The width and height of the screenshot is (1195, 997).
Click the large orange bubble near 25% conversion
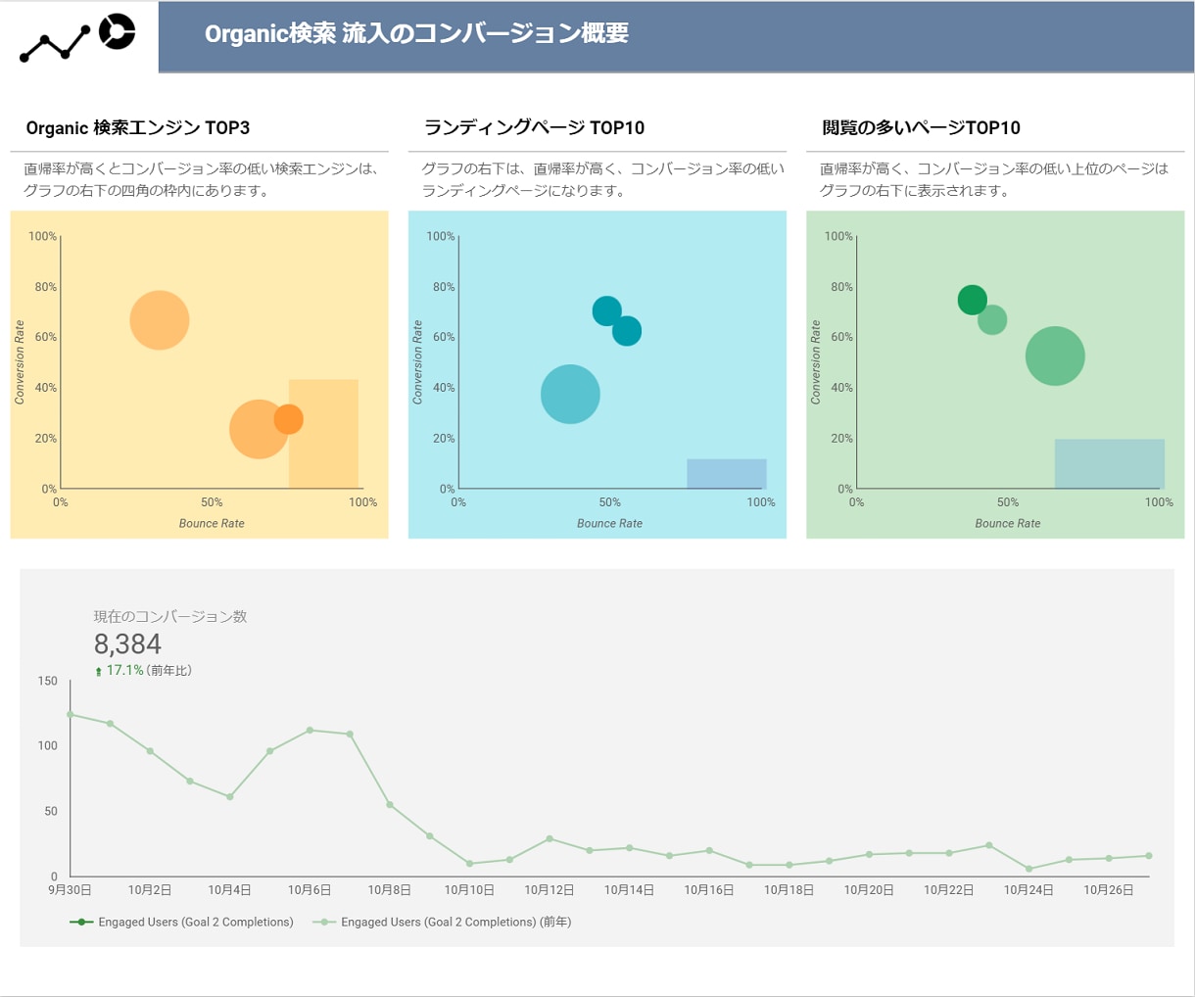259,429
